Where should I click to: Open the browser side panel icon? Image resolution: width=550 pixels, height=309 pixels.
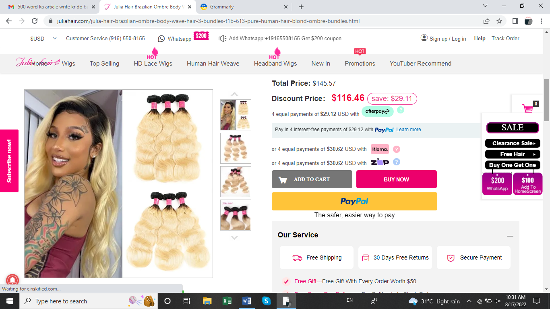point(515,21)
